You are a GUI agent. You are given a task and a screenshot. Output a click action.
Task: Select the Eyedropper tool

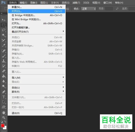(4, 45)
